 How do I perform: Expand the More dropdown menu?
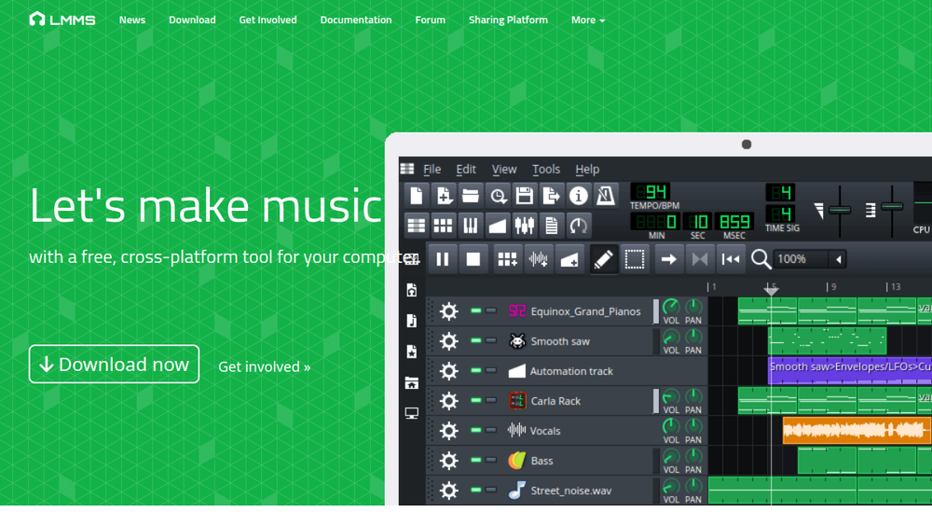(x=588, y=20)
